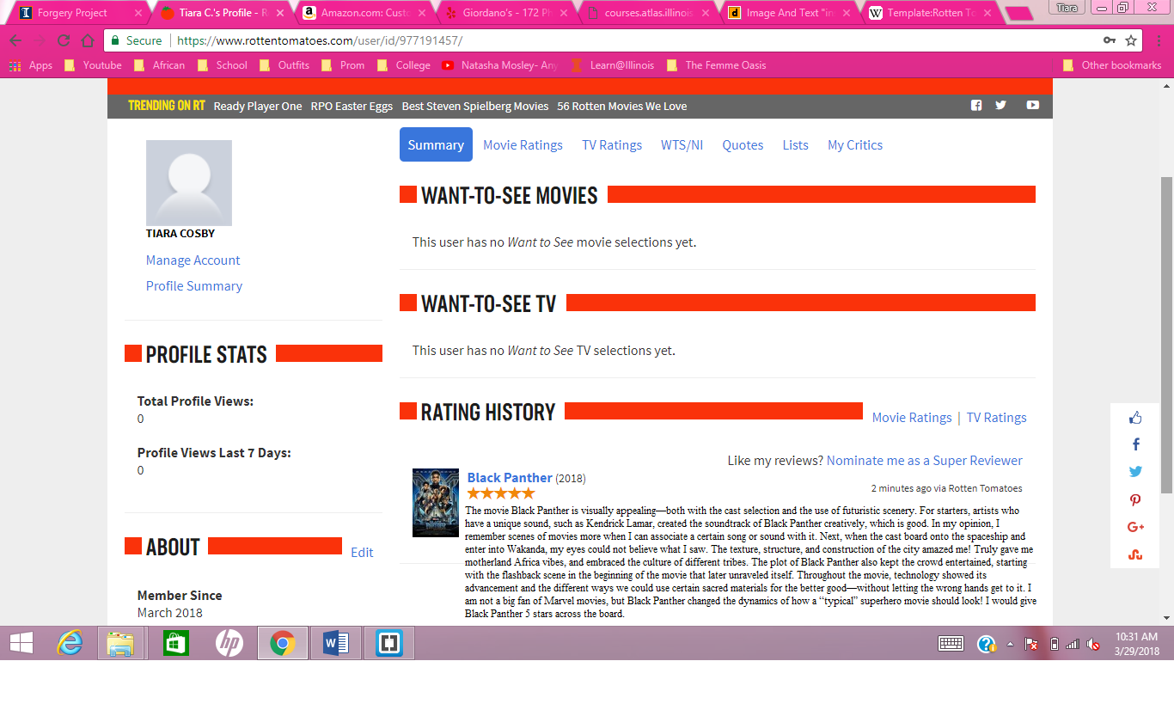The width and height of the screenshot is (1174, 704).
Task: Select the Quotes profile tab
Action: (743, 145)
